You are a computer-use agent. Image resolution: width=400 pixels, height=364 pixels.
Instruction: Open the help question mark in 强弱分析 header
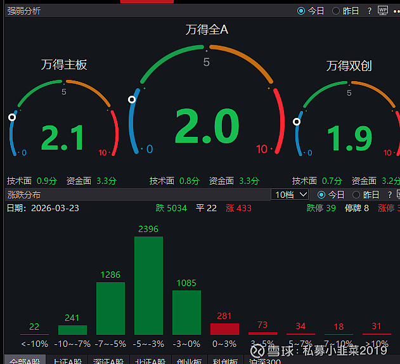click(370, 11)
